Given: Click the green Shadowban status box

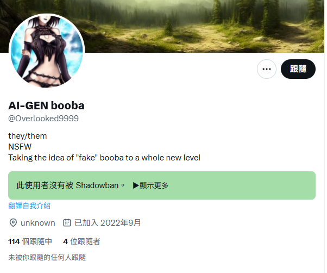Looking at the screenshot, I should [162, 185].
